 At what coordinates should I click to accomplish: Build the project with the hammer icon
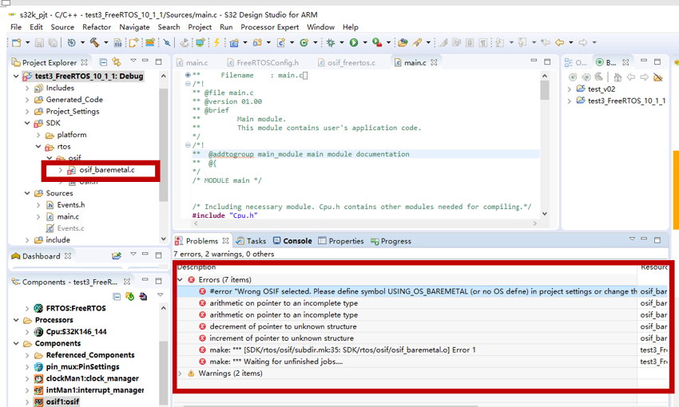tap(94, 42)
